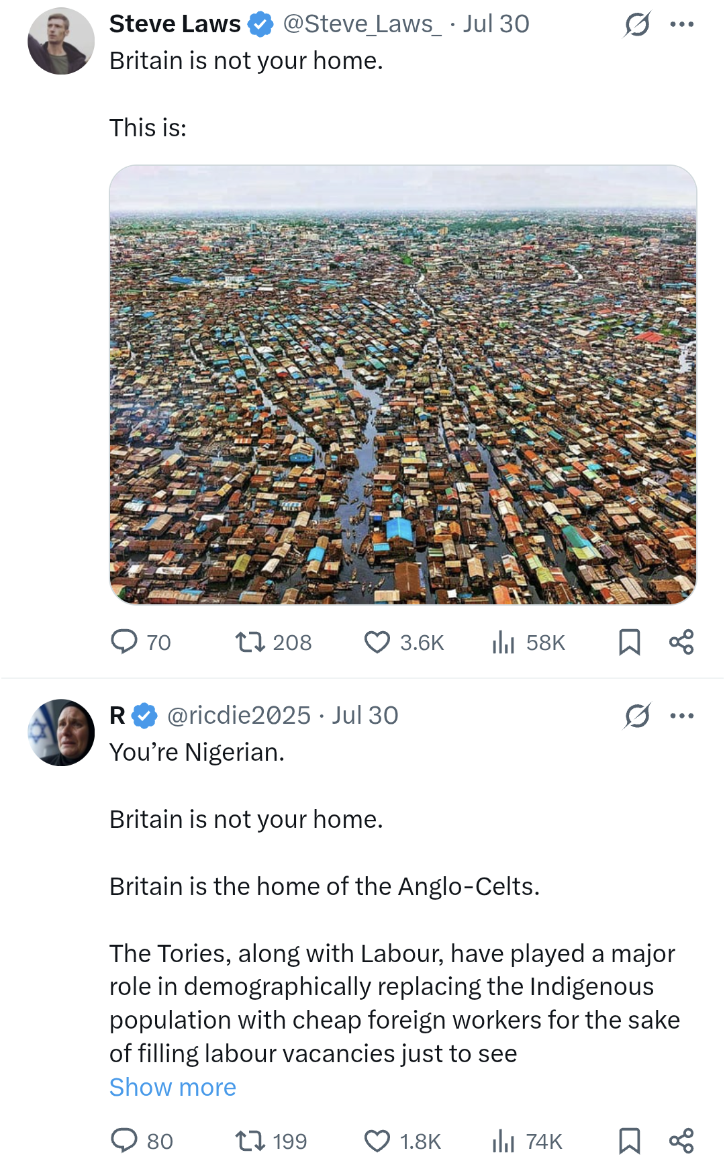This screenshot has width=725, height=1173.
Task: Share Steve Laws' post
Action: [x=681, y=642]
